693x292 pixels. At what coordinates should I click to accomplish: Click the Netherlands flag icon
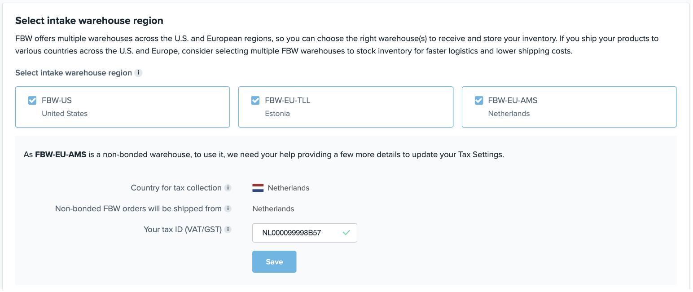(x=258, y=188)
